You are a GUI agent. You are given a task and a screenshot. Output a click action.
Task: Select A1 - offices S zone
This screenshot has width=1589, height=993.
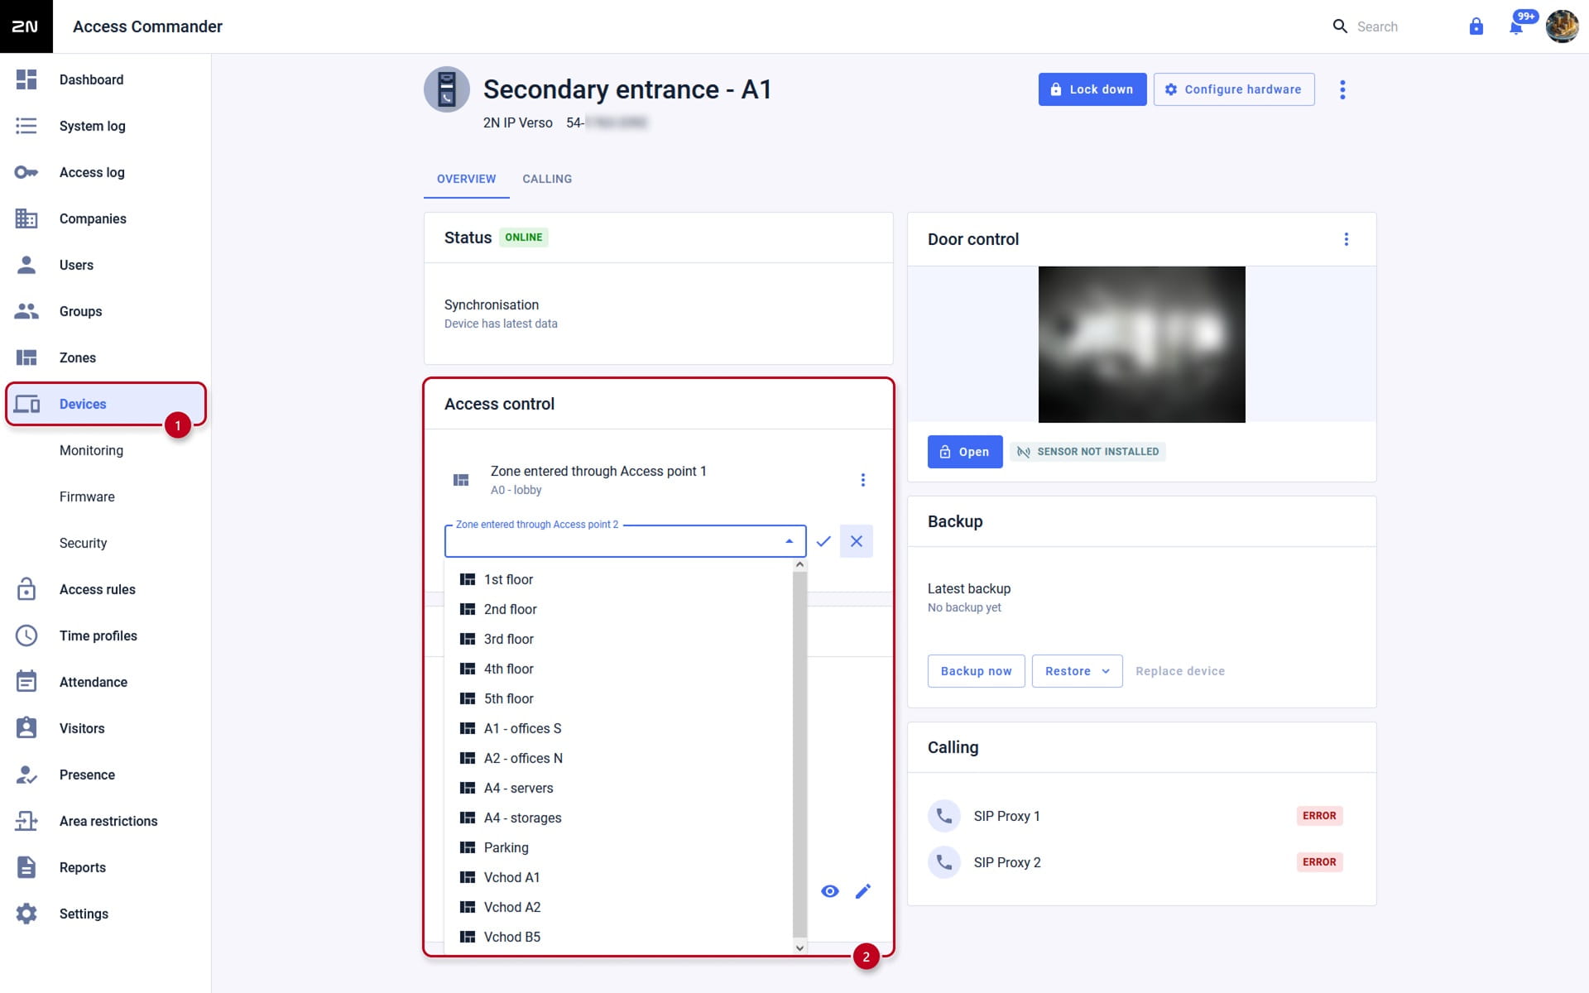pyautogui.click(x=618, y=728)
